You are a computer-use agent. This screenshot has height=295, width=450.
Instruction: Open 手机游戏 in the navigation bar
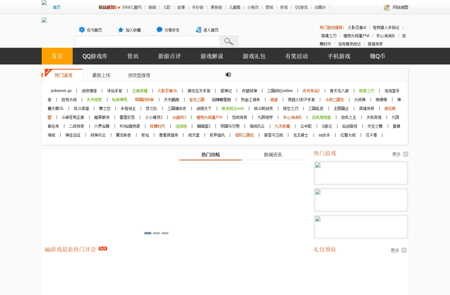pos(339,56)
